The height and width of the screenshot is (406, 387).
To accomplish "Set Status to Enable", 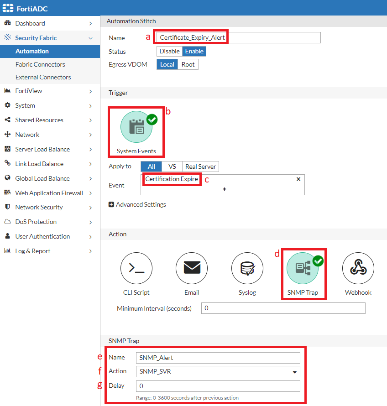I will pos(194,51).
